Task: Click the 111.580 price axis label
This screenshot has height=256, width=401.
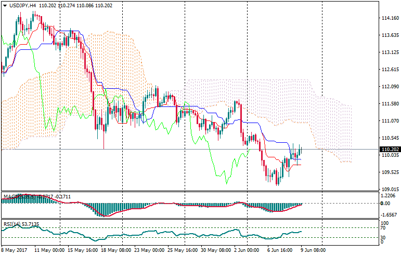Action: (390, 104)
